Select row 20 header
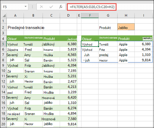 (3, 124)
